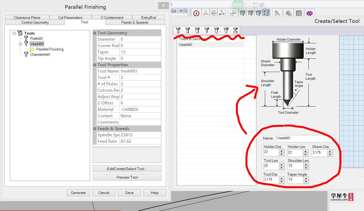Open the Control Geometry tab
The height and width of the screenshot is (211, 364).
(35, 23)
